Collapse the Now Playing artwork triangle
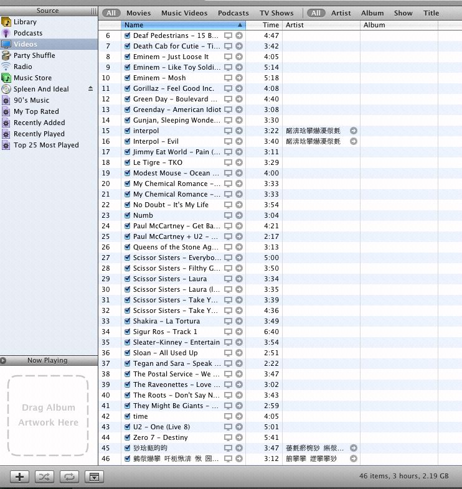The width and height of the screenshot is (462, 489). click(3, 360)
